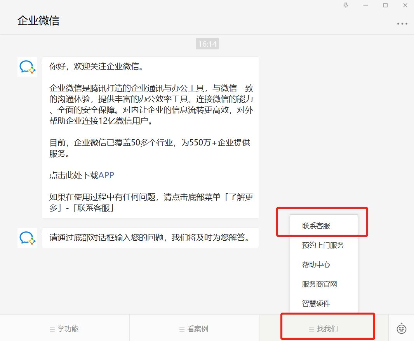Minimize the 企业微信 chat window
Image resolution: width=414 pixels, height=341 pixels.
[x=365, y=5]
